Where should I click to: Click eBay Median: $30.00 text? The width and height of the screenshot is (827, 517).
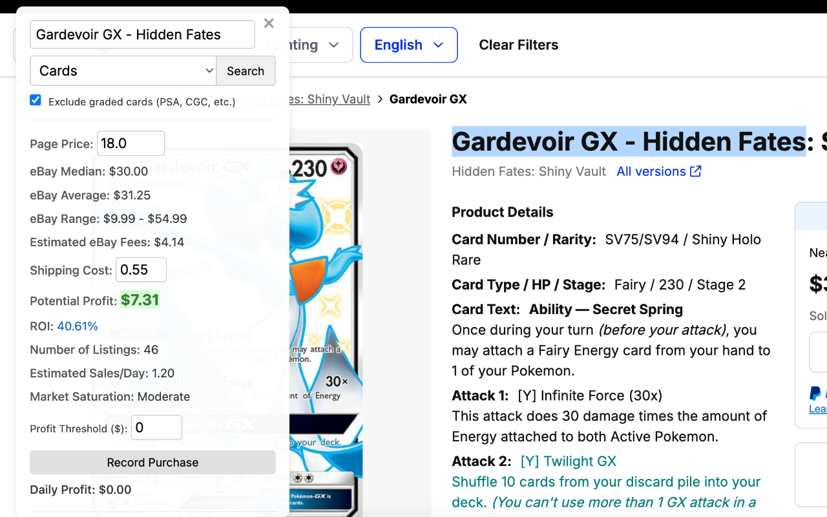click(89, 172)
